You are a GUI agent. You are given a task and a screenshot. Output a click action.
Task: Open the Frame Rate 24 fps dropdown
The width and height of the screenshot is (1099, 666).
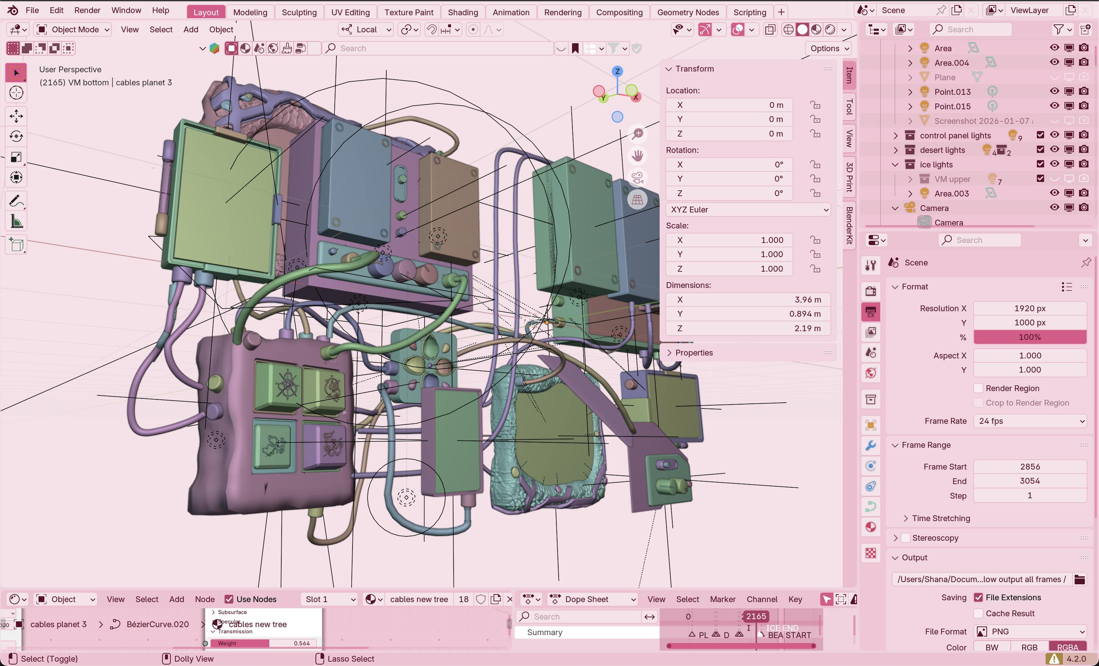[1030, 421]
